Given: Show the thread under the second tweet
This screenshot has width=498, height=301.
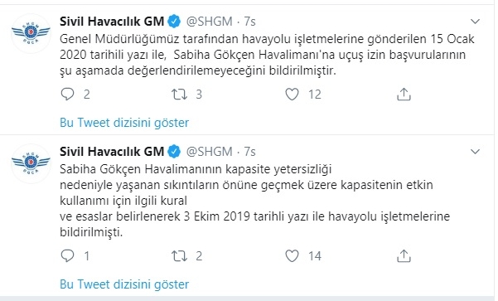Looking at the screenshot, I should [124, 284].
